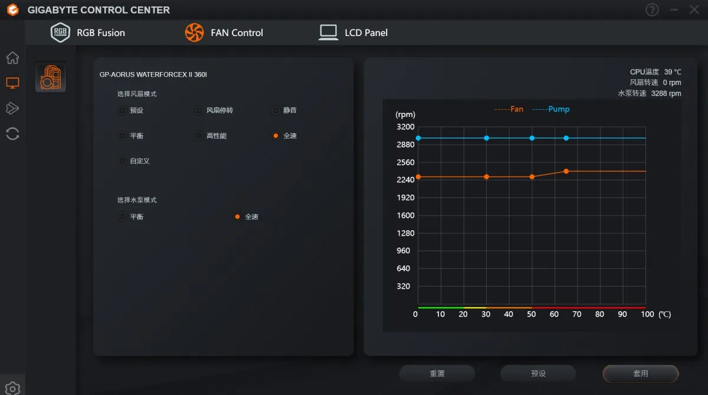Open the arrow-shaped sidebar icon

tap(12, 108)
